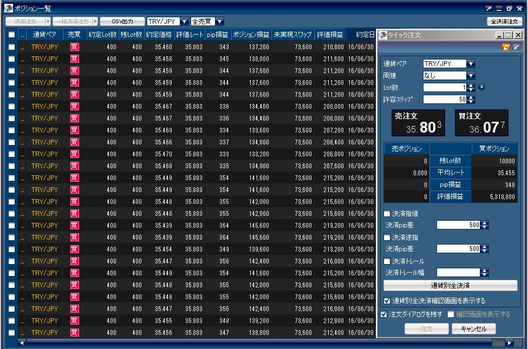This screenshot has height=349, width=528.
Task: Expand the 両建 dropdown set to なし
Action: pyautogui.click(x=471, y=75)
